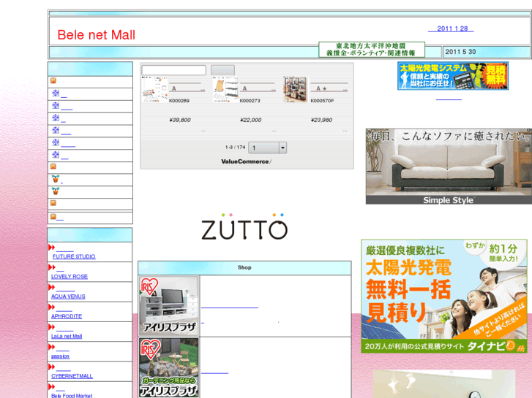Click the orange icon in the separate bottom sidebar row
The width and height of the screenshot is (532, 398).
pos(53,217)
